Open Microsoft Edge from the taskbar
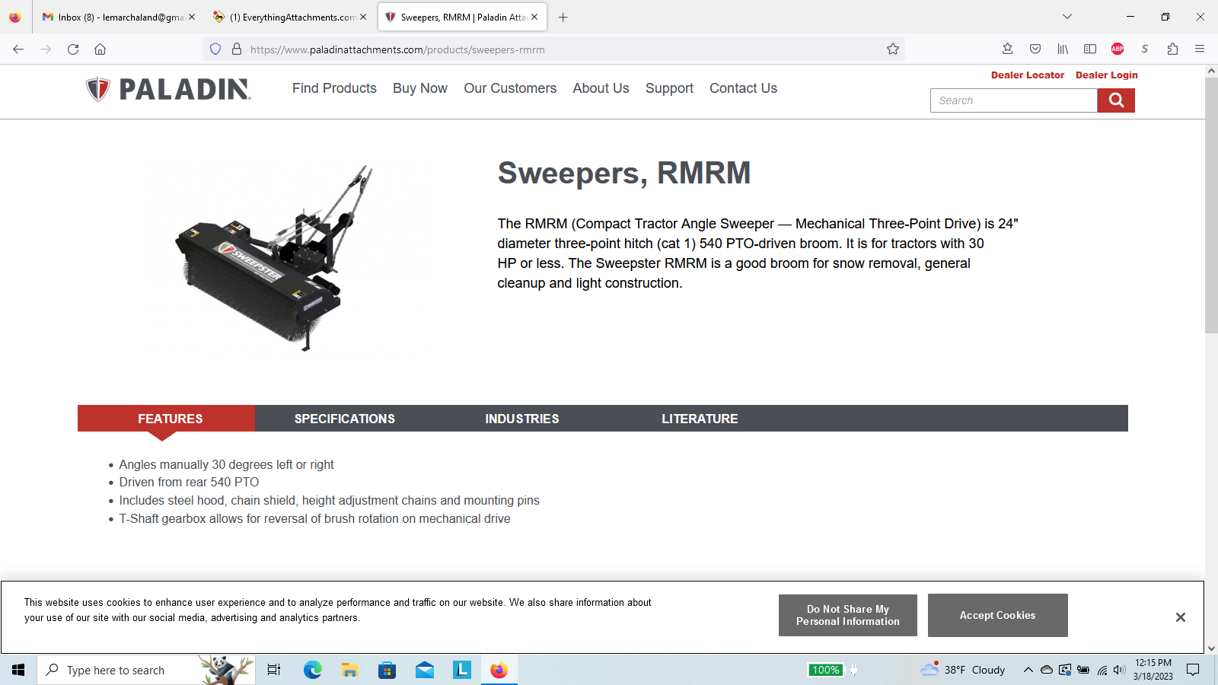 click(312, 670)
